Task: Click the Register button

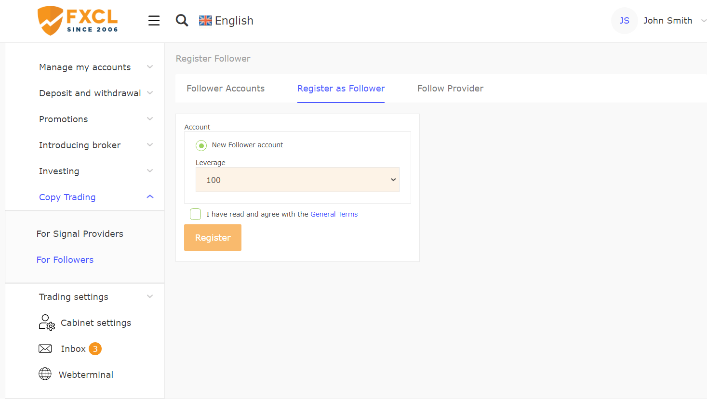Action: [x=213, y=237]
